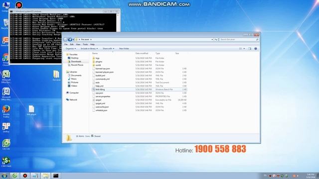Select the Computer desktop icon
The width and height of the screenshot is (319, 179).
pyautogui.click(x=5, y=6)
